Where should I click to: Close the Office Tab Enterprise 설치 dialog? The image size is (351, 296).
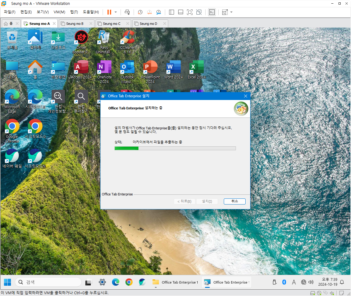tap(246, 96)
